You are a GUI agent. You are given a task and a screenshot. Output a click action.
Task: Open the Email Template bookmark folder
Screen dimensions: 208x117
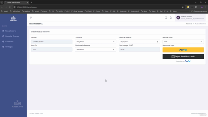pyautogui.click(x=77, y=11)
